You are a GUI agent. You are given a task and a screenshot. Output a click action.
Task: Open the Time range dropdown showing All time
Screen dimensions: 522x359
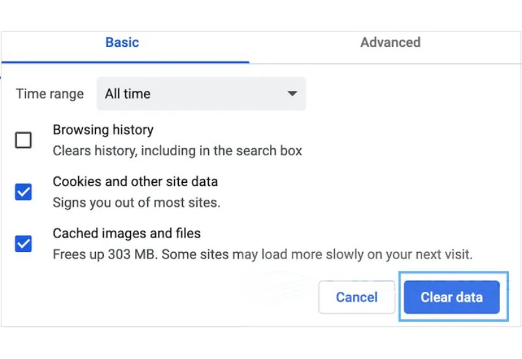(x=201, y=93)
